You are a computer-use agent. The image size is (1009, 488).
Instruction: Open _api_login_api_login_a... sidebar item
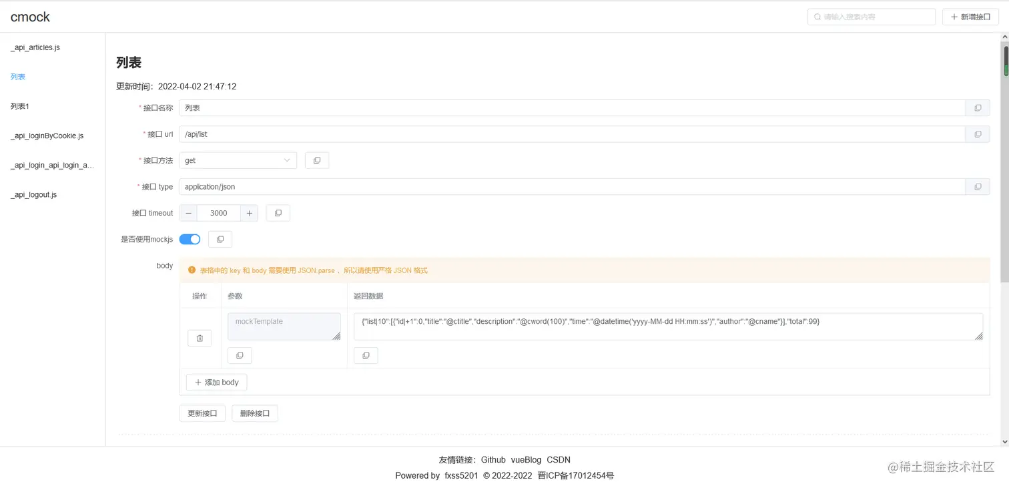tap(52, 165)
